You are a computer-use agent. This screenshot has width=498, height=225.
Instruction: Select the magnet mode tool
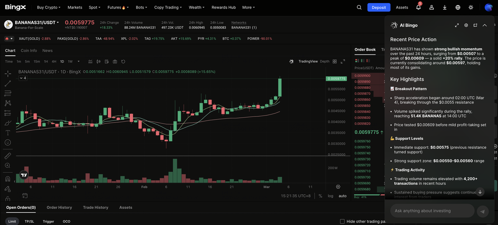point(7,179)
